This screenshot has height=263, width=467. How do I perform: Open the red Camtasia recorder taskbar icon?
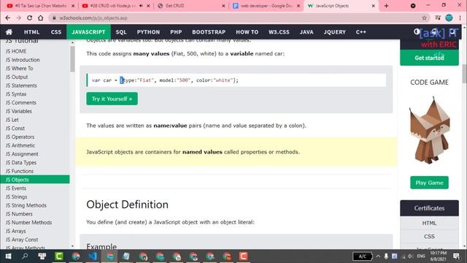click(x=244, y=256)
